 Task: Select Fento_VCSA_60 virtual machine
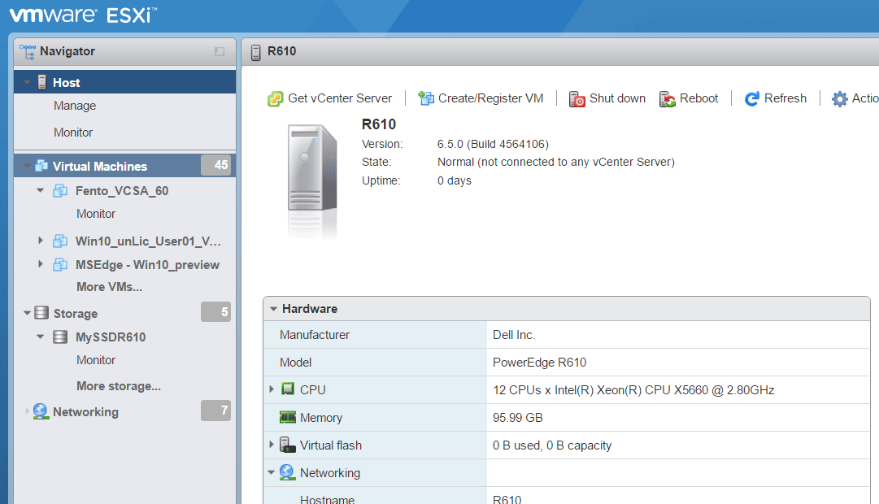coord(122,191)
